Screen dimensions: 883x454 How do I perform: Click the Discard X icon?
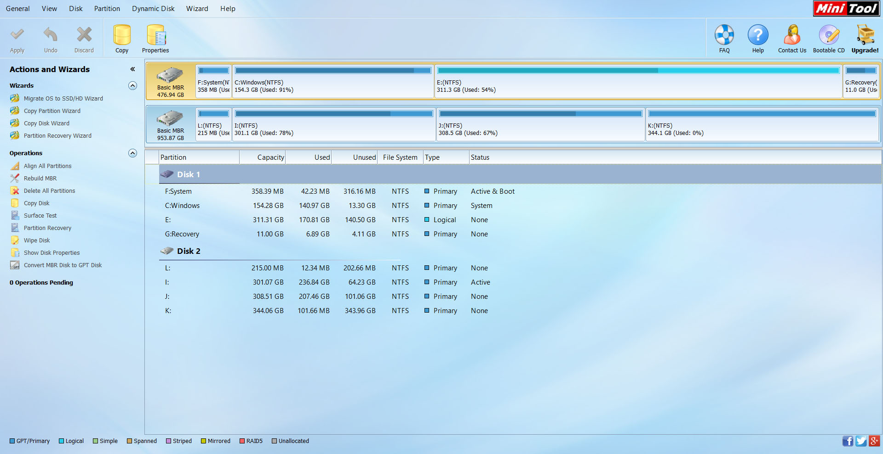(84, 34)
